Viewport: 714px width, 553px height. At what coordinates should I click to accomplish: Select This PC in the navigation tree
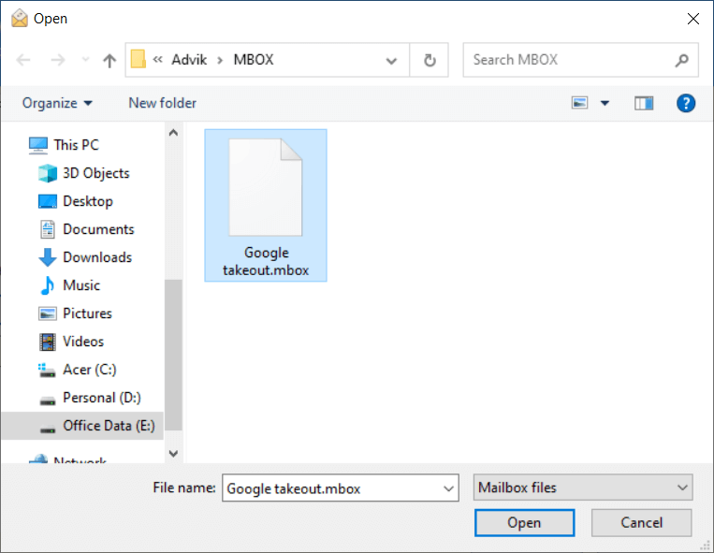point(76,145)
